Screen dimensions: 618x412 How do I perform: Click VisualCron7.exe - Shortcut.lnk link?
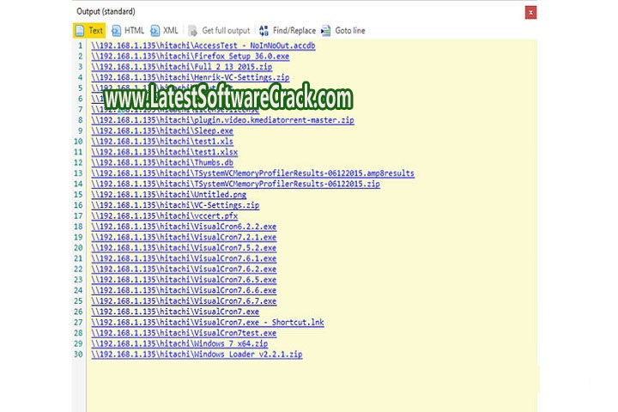point(207,322)
